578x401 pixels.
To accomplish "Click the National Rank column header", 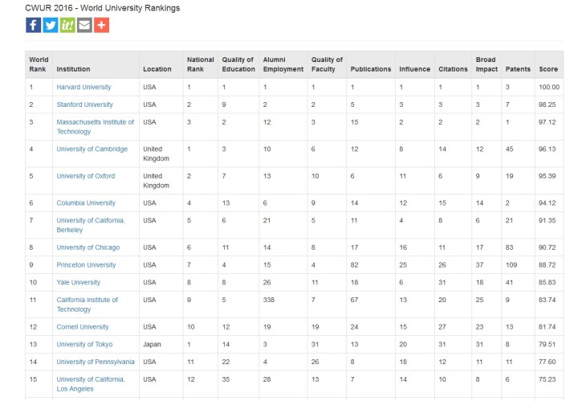I will [x=200, y=64].
